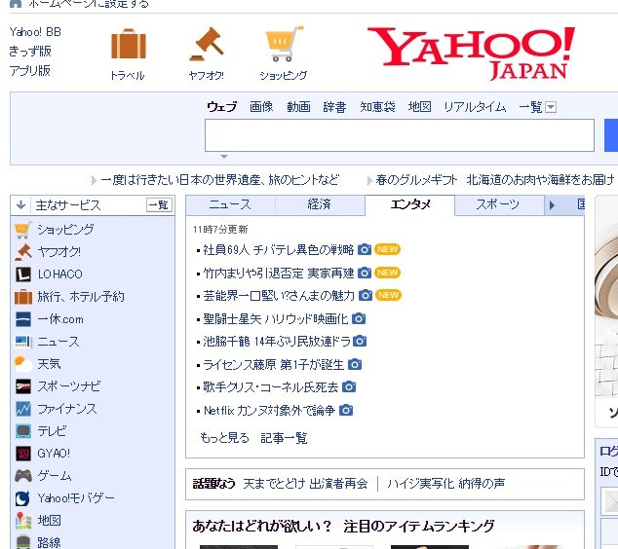Open headline 社員69人 チバテレ異色の戦略
Viewport: 618px width, 549px height.
(x=278, y=250)
